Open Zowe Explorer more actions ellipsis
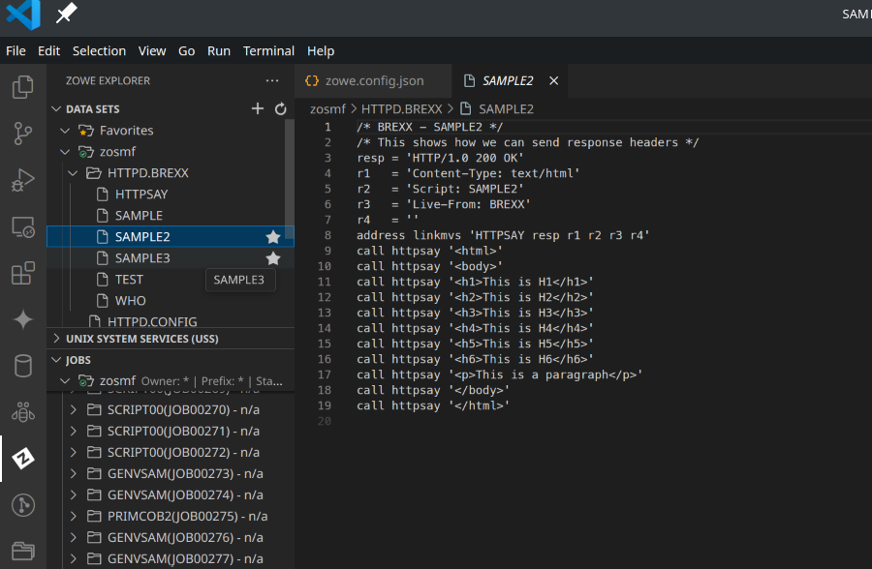 272,81
